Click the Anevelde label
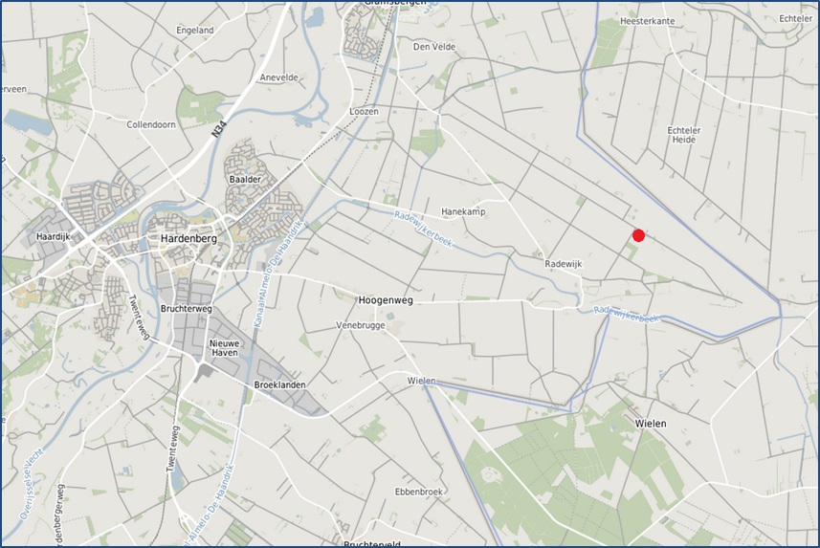 click(x=279, y=77)
